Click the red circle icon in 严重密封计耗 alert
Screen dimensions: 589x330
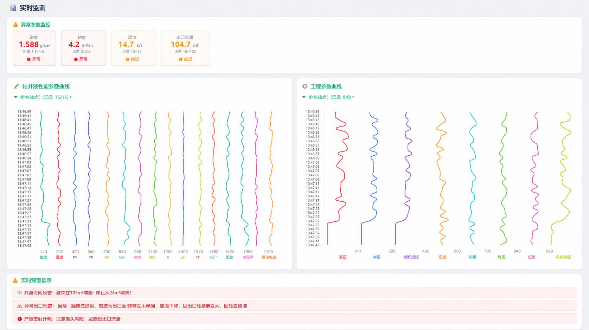coord(20,319)
